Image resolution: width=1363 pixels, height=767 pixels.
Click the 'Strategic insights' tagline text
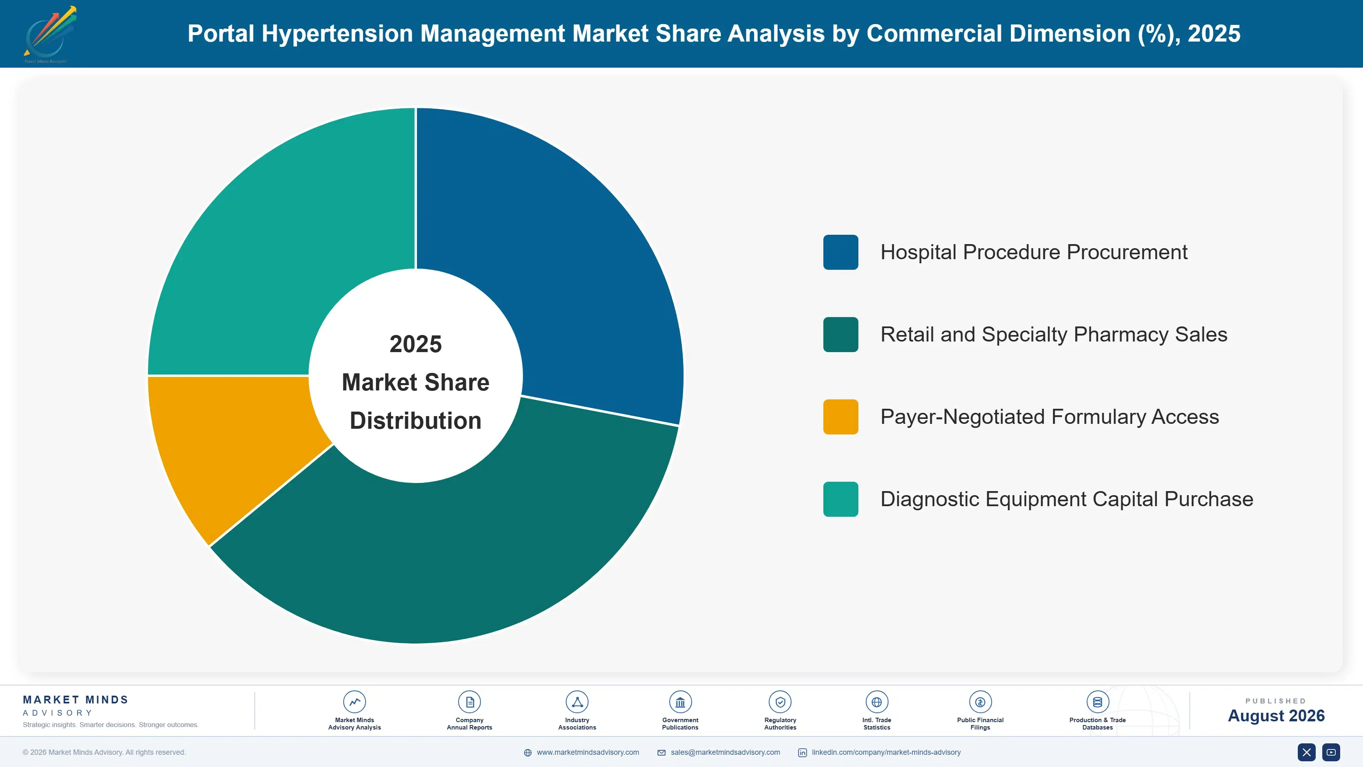coord(110,725)
